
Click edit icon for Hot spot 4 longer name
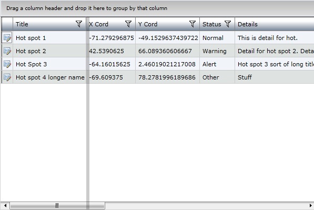coord(7,77)
